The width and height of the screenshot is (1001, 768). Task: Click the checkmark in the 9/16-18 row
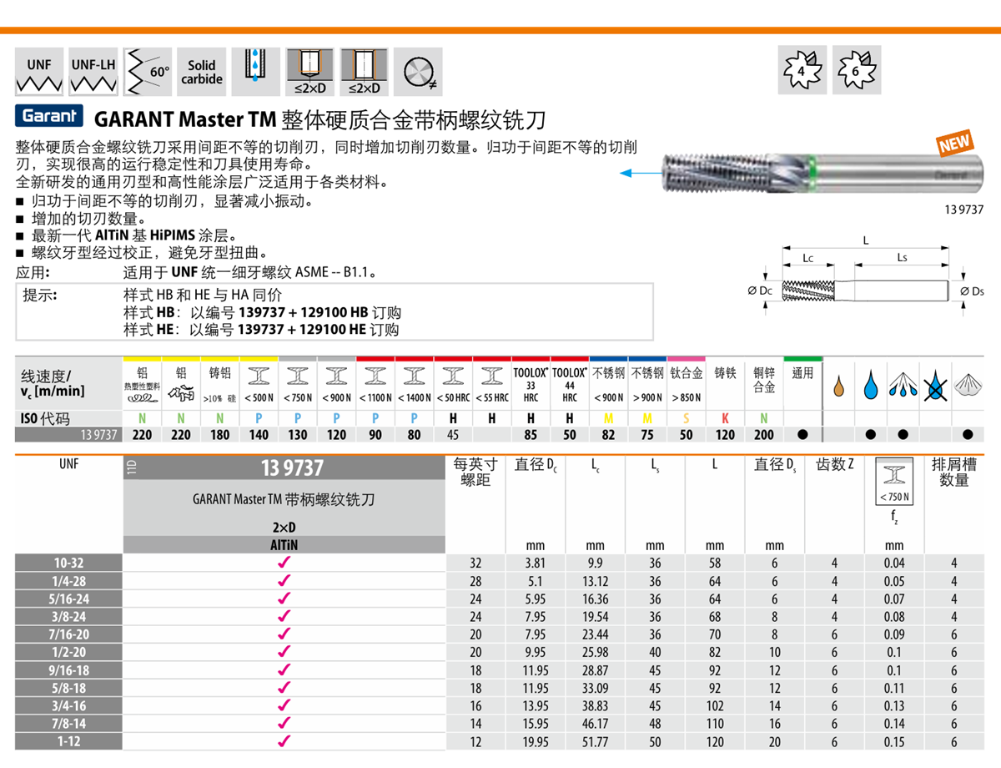[284, 669]
